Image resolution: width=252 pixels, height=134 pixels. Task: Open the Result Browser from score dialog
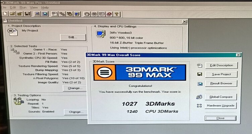[221, 83]
